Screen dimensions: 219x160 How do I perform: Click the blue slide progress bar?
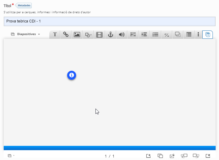(110, 148)
